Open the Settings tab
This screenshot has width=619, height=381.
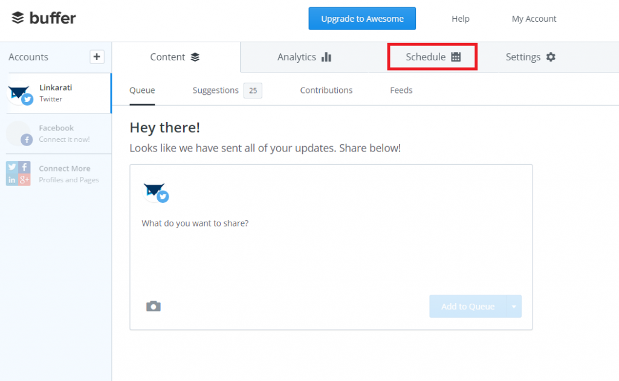(530, 57)
